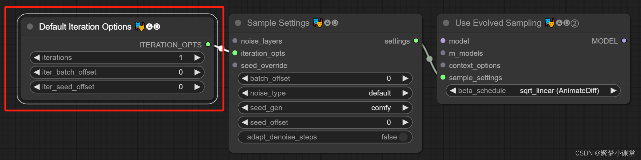The width and height of the screenshot is (641, 160).
Task: Increase seed_offset with the right arrow
Action: tap(405, 122)
